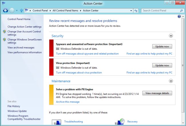The width and height of the screenshot is (186, 126).
Task: Click the shield icon beside Windows SmartScreen
Action: pyautogui.click(x=4, y=39)
